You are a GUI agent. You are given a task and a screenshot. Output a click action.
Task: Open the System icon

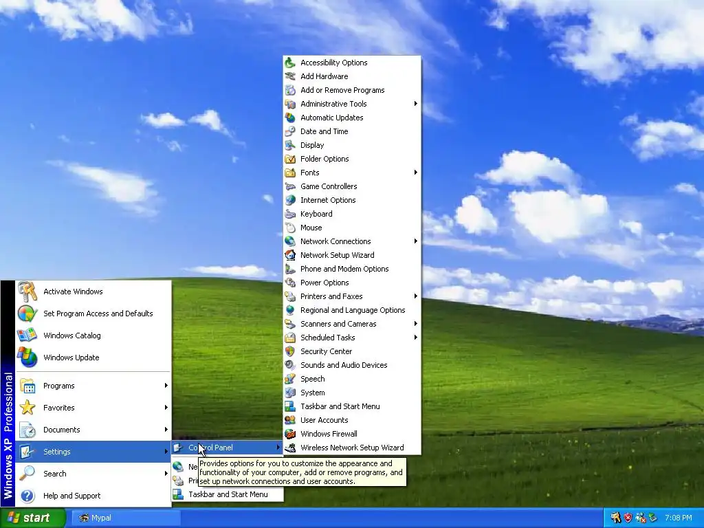pos(290,393)
